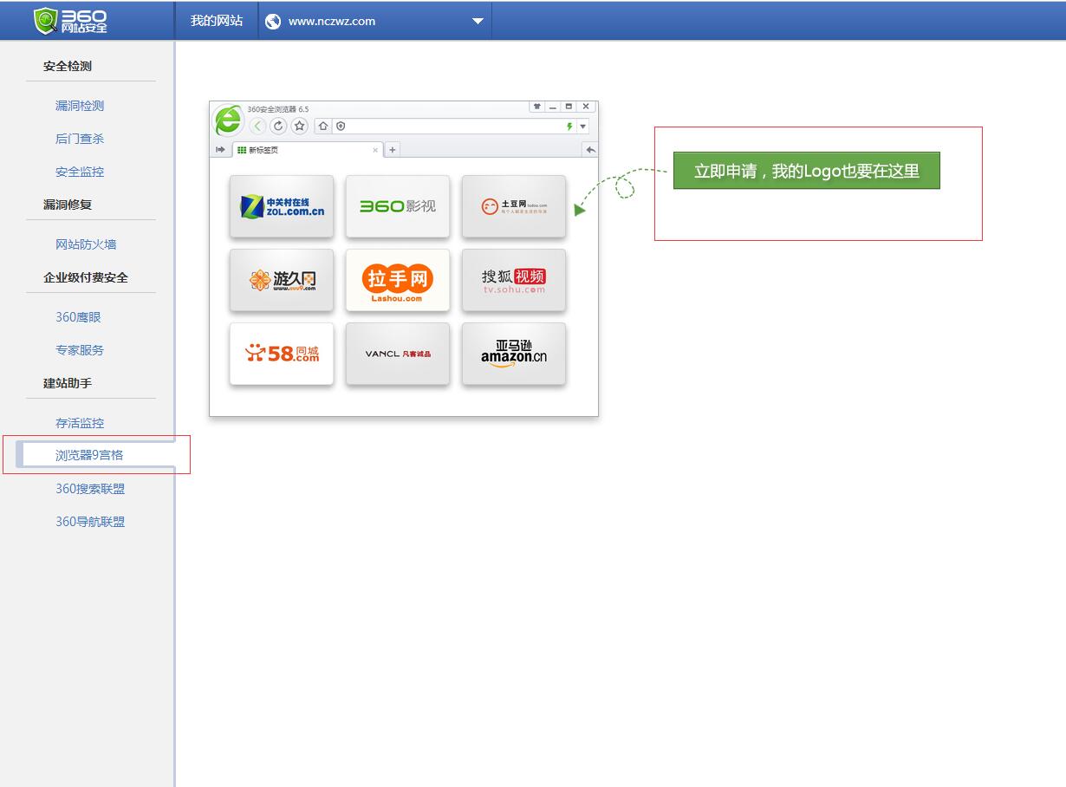Click the undo closed-tab arrow icon
The width and height of the screenshot is (1066, 787).
(x=590, y=150)
